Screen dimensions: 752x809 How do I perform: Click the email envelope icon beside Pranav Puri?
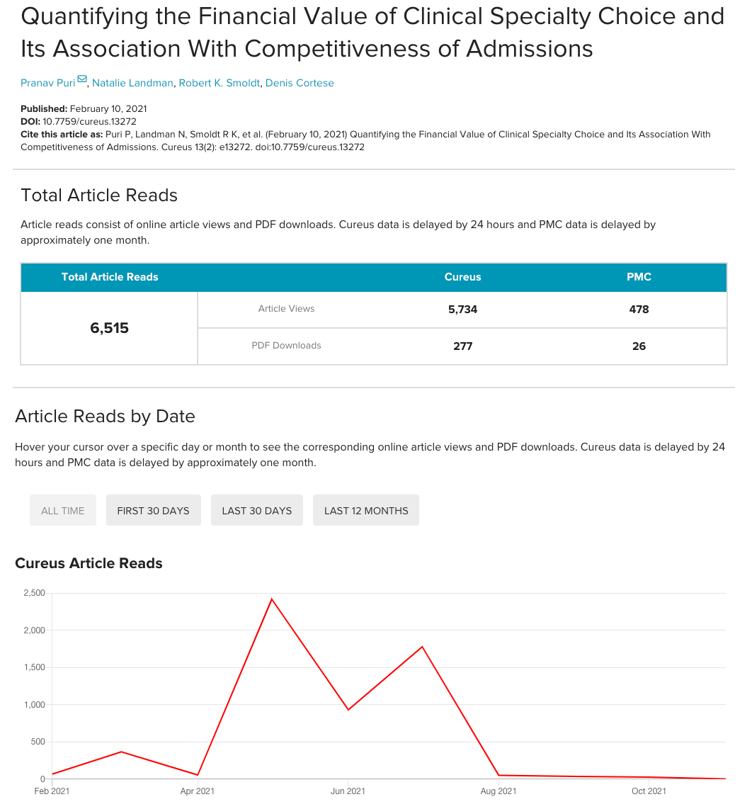point(82,80)
